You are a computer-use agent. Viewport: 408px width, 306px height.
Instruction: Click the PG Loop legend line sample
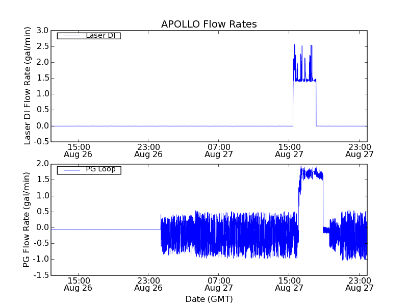click(71, 170)
